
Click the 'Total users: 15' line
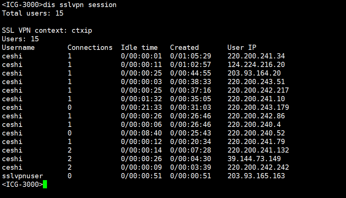pyautogui.click(x=32, y=13)
